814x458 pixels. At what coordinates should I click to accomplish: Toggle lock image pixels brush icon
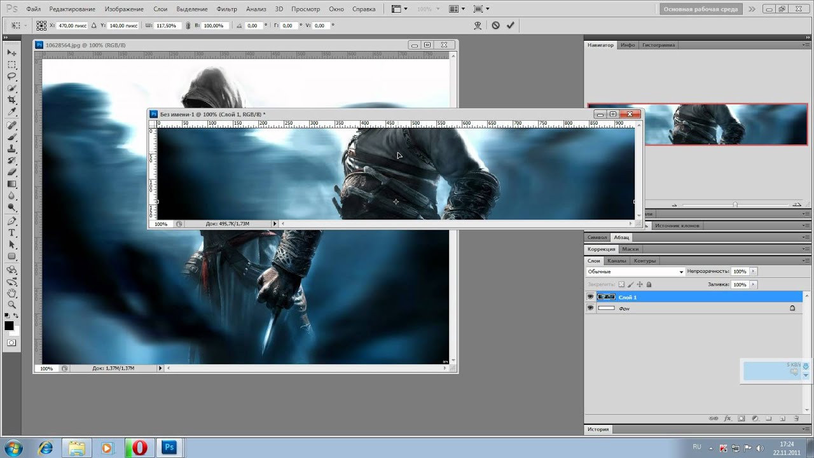pos(631,284)
